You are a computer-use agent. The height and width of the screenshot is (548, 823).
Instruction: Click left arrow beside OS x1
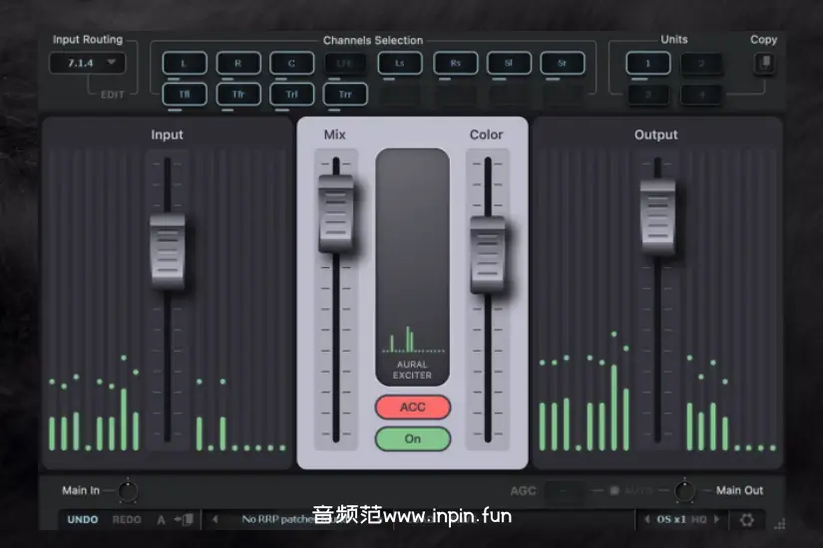[647, 519]
